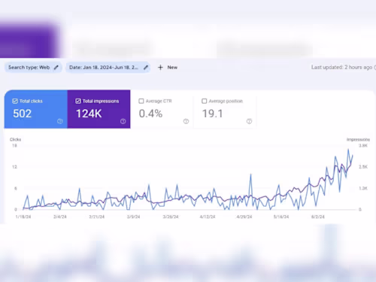The image size is (376, 282).
Task: Open the Search type: Web filter chip
Action: [x=33, y=67]
